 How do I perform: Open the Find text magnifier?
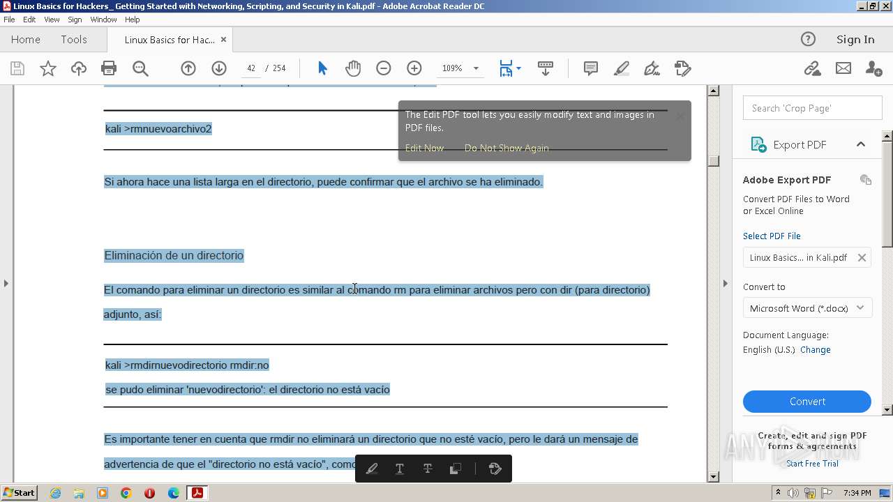(x=140, y=68)
